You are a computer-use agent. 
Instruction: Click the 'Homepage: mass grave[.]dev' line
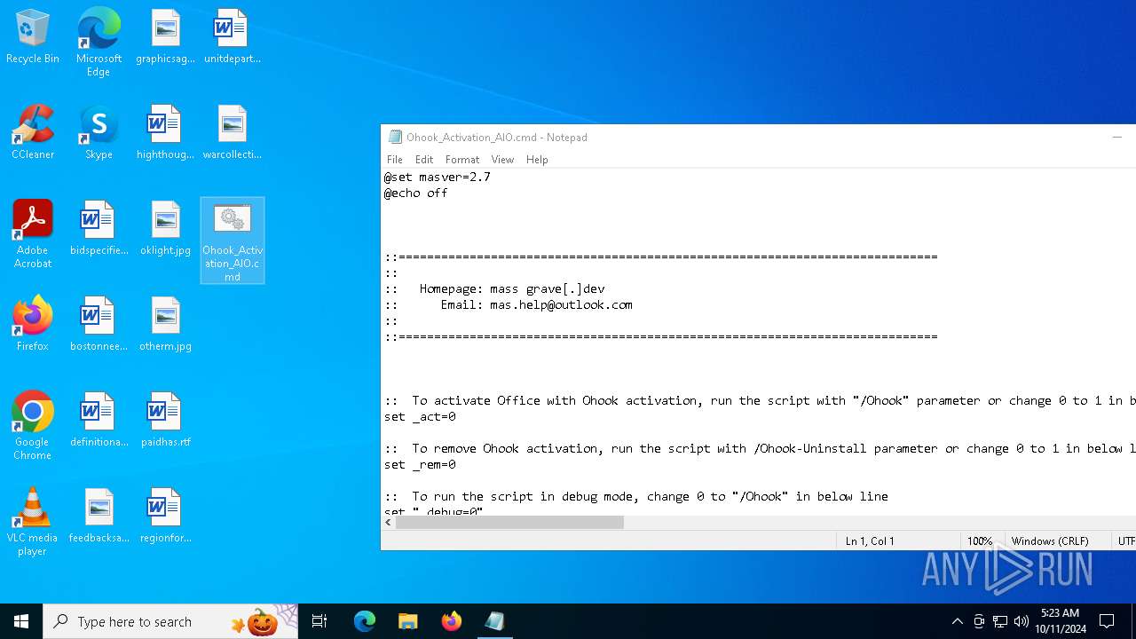pos(512,288)
